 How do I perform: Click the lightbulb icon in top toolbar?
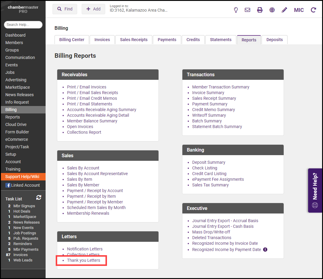236,10
